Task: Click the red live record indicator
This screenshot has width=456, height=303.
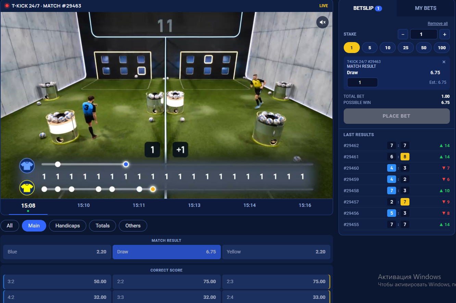Action: (7, 6)
